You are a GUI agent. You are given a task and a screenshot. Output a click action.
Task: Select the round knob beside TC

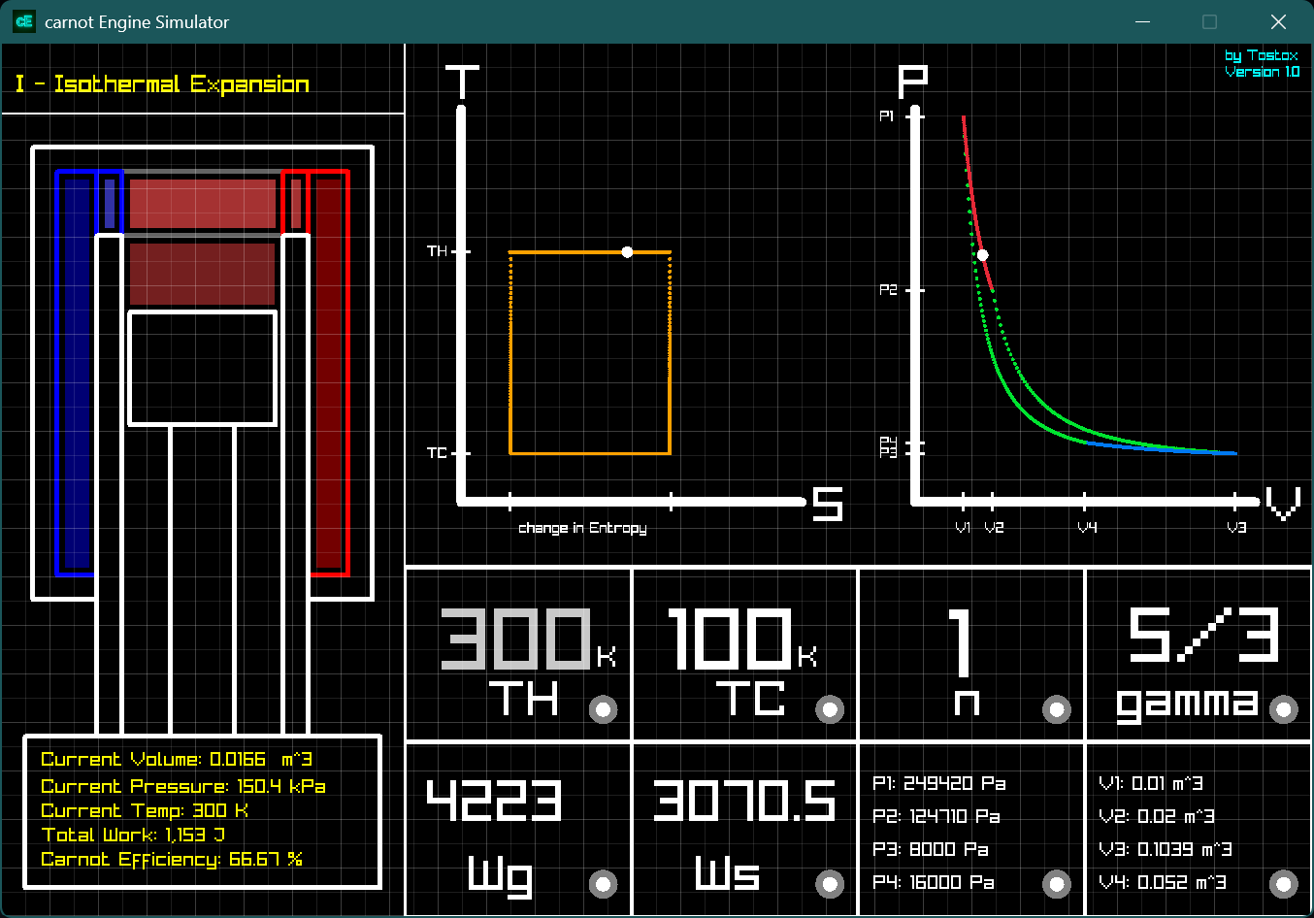click(x=830, y=709)
